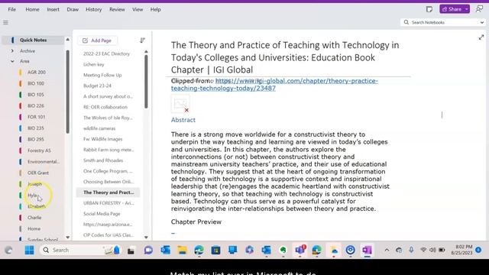Click the Search Notebooks field
The image size is (489, 275).
click(x=440, y=22)
